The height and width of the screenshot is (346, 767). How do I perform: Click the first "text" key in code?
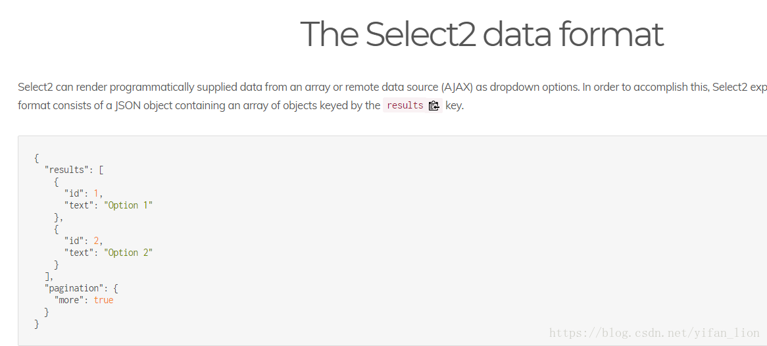pos(79,205)
